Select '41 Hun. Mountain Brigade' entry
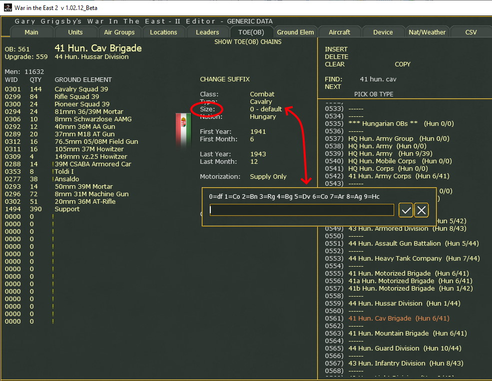 pyautogui.click(x=408, y=334)
